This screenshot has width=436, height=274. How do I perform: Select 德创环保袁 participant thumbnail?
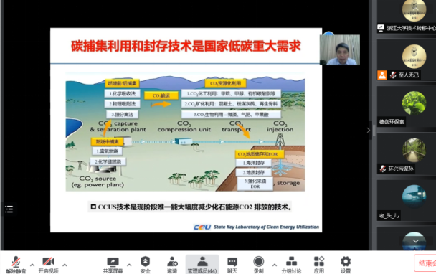406,107
